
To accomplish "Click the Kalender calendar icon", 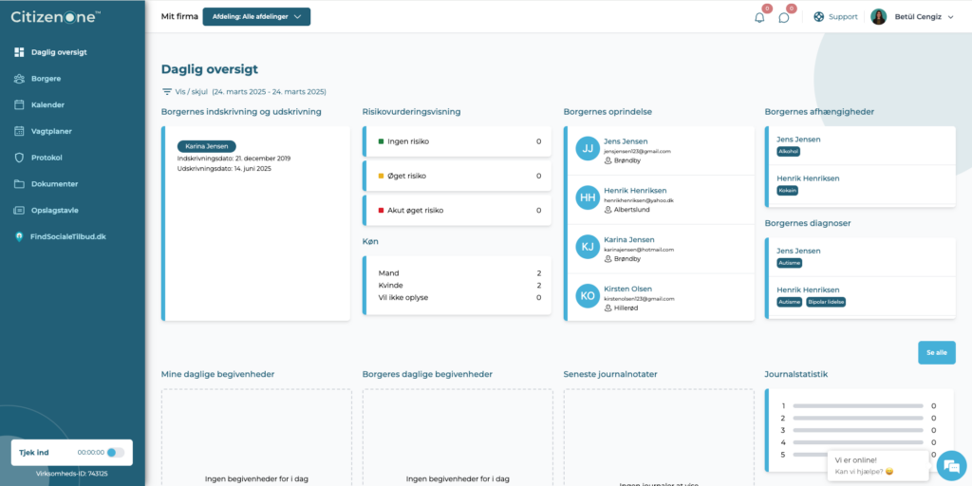I will click(x=19, y=104).
